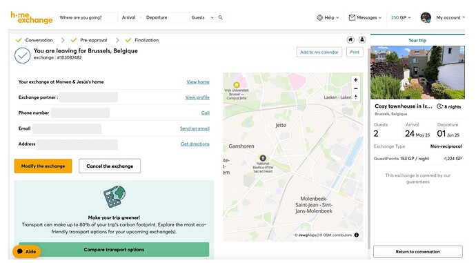Open the Messages menu
Image resolution: width=476 pixels, height=263 pixels.
(365, 18)
